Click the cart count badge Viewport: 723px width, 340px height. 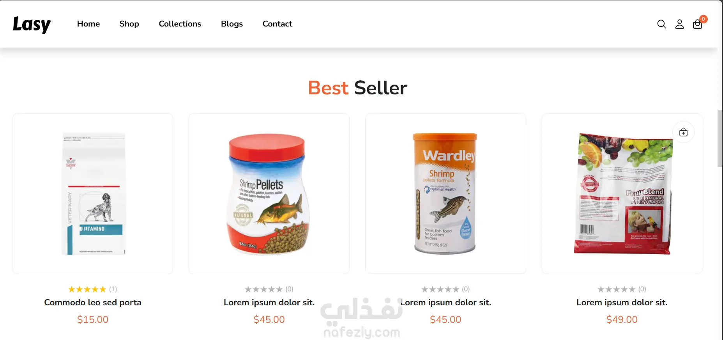[x=703, y=19]
